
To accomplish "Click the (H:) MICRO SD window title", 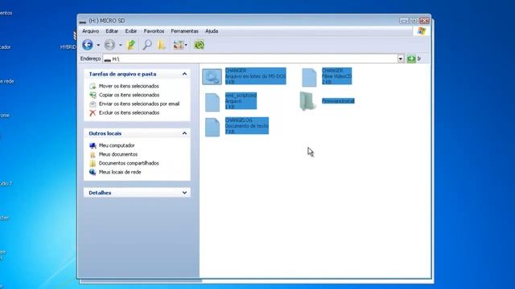I will coord(107,21).
